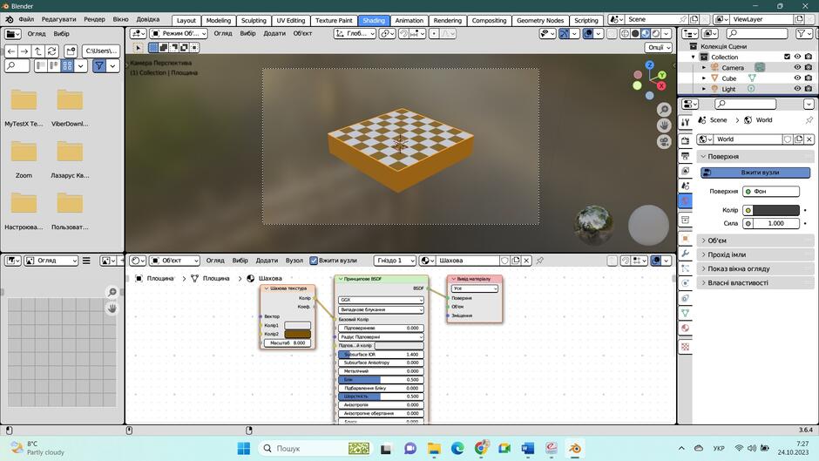Unlink the material X button in node editor

coord(526,261)
